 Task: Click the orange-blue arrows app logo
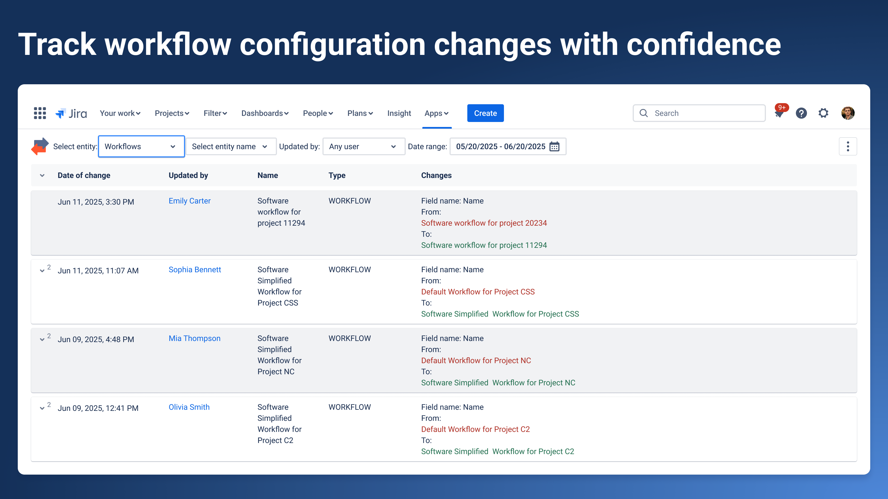coord(40,146)
